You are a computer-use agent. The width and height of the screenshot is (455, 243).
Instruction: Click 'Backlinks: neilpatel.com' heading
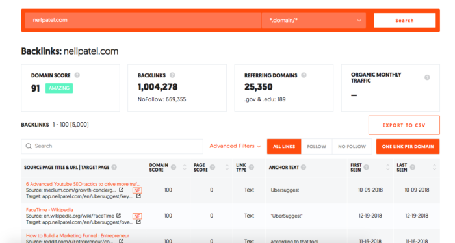70,51
